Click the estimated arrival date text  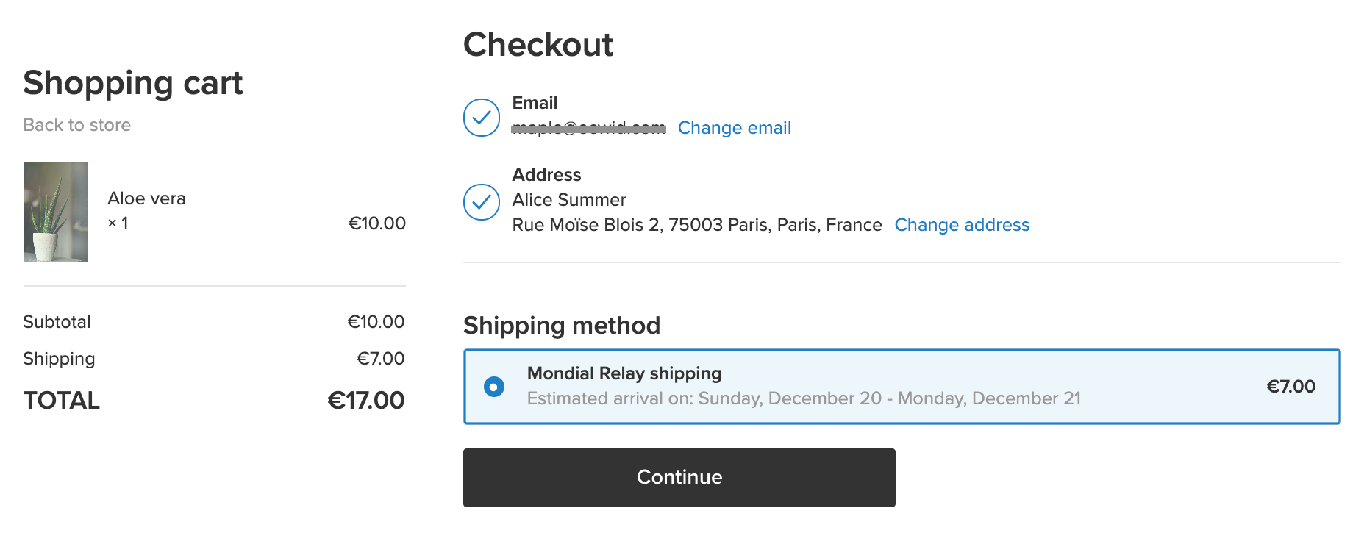point(804,398)
